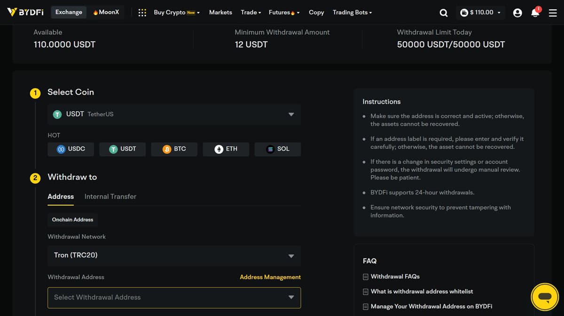The height and width of the screenshot is (316, 564).
Task: Open the Trading Bots dropdown menu
Action: point(352,12)
